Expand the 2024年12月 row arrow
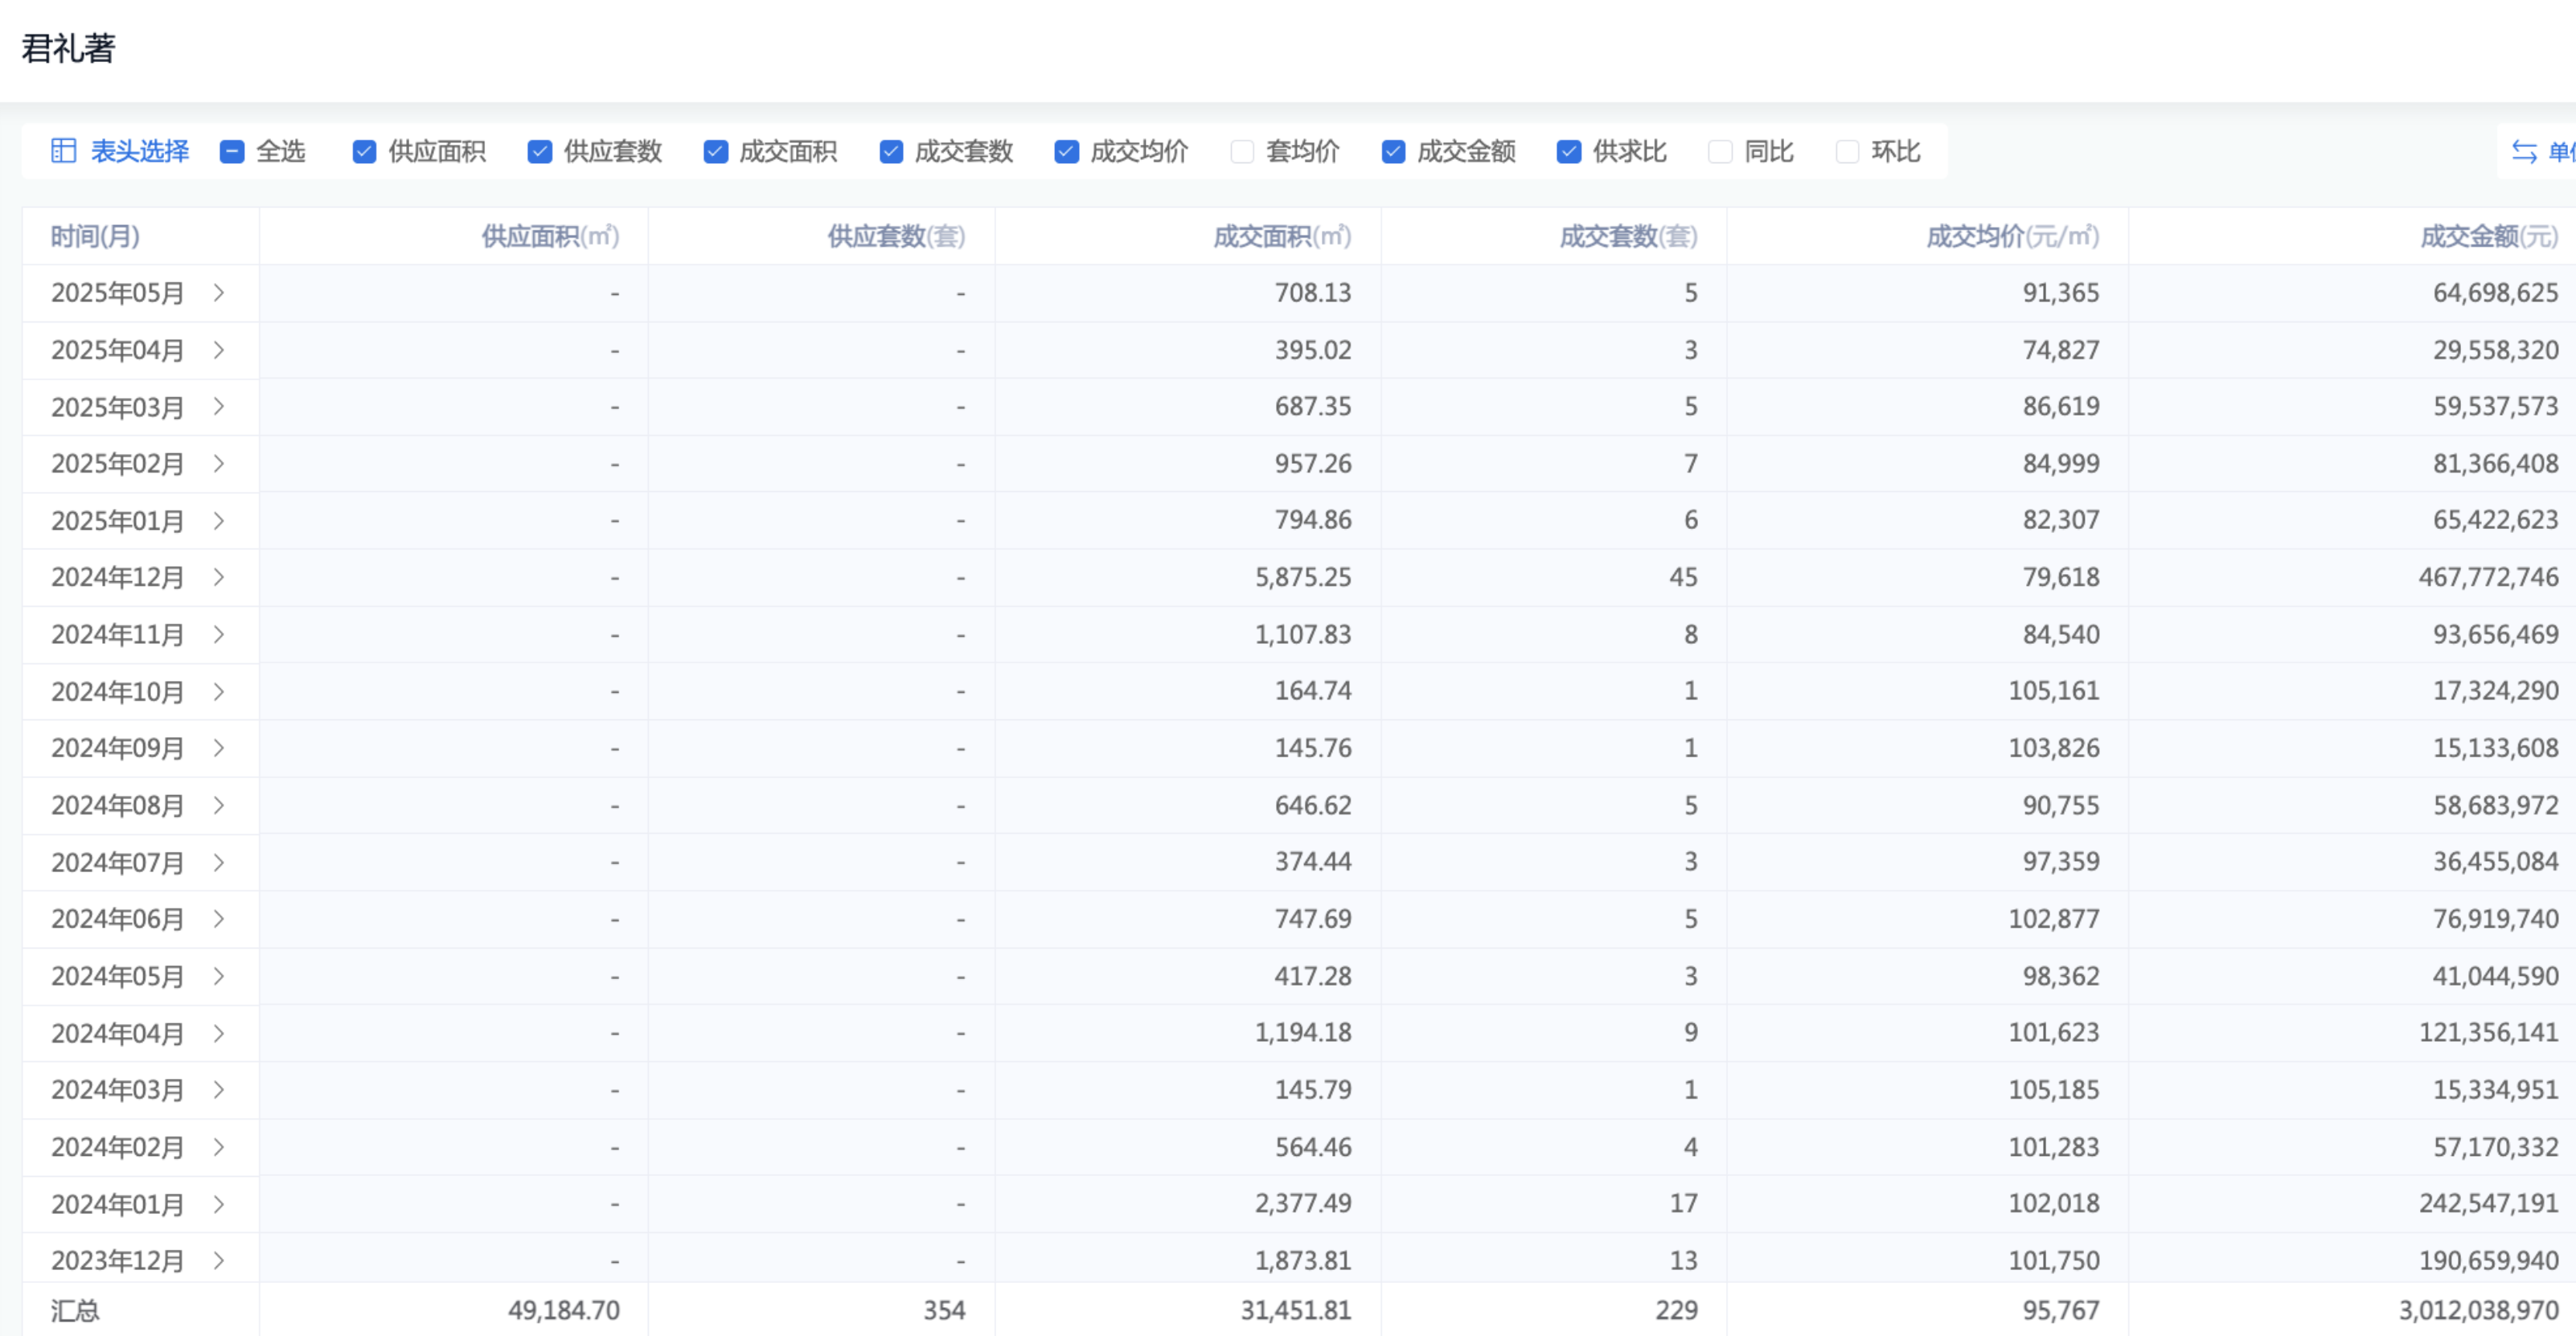The width and height of the screenshot is (2576, 1336). (219, 577)
